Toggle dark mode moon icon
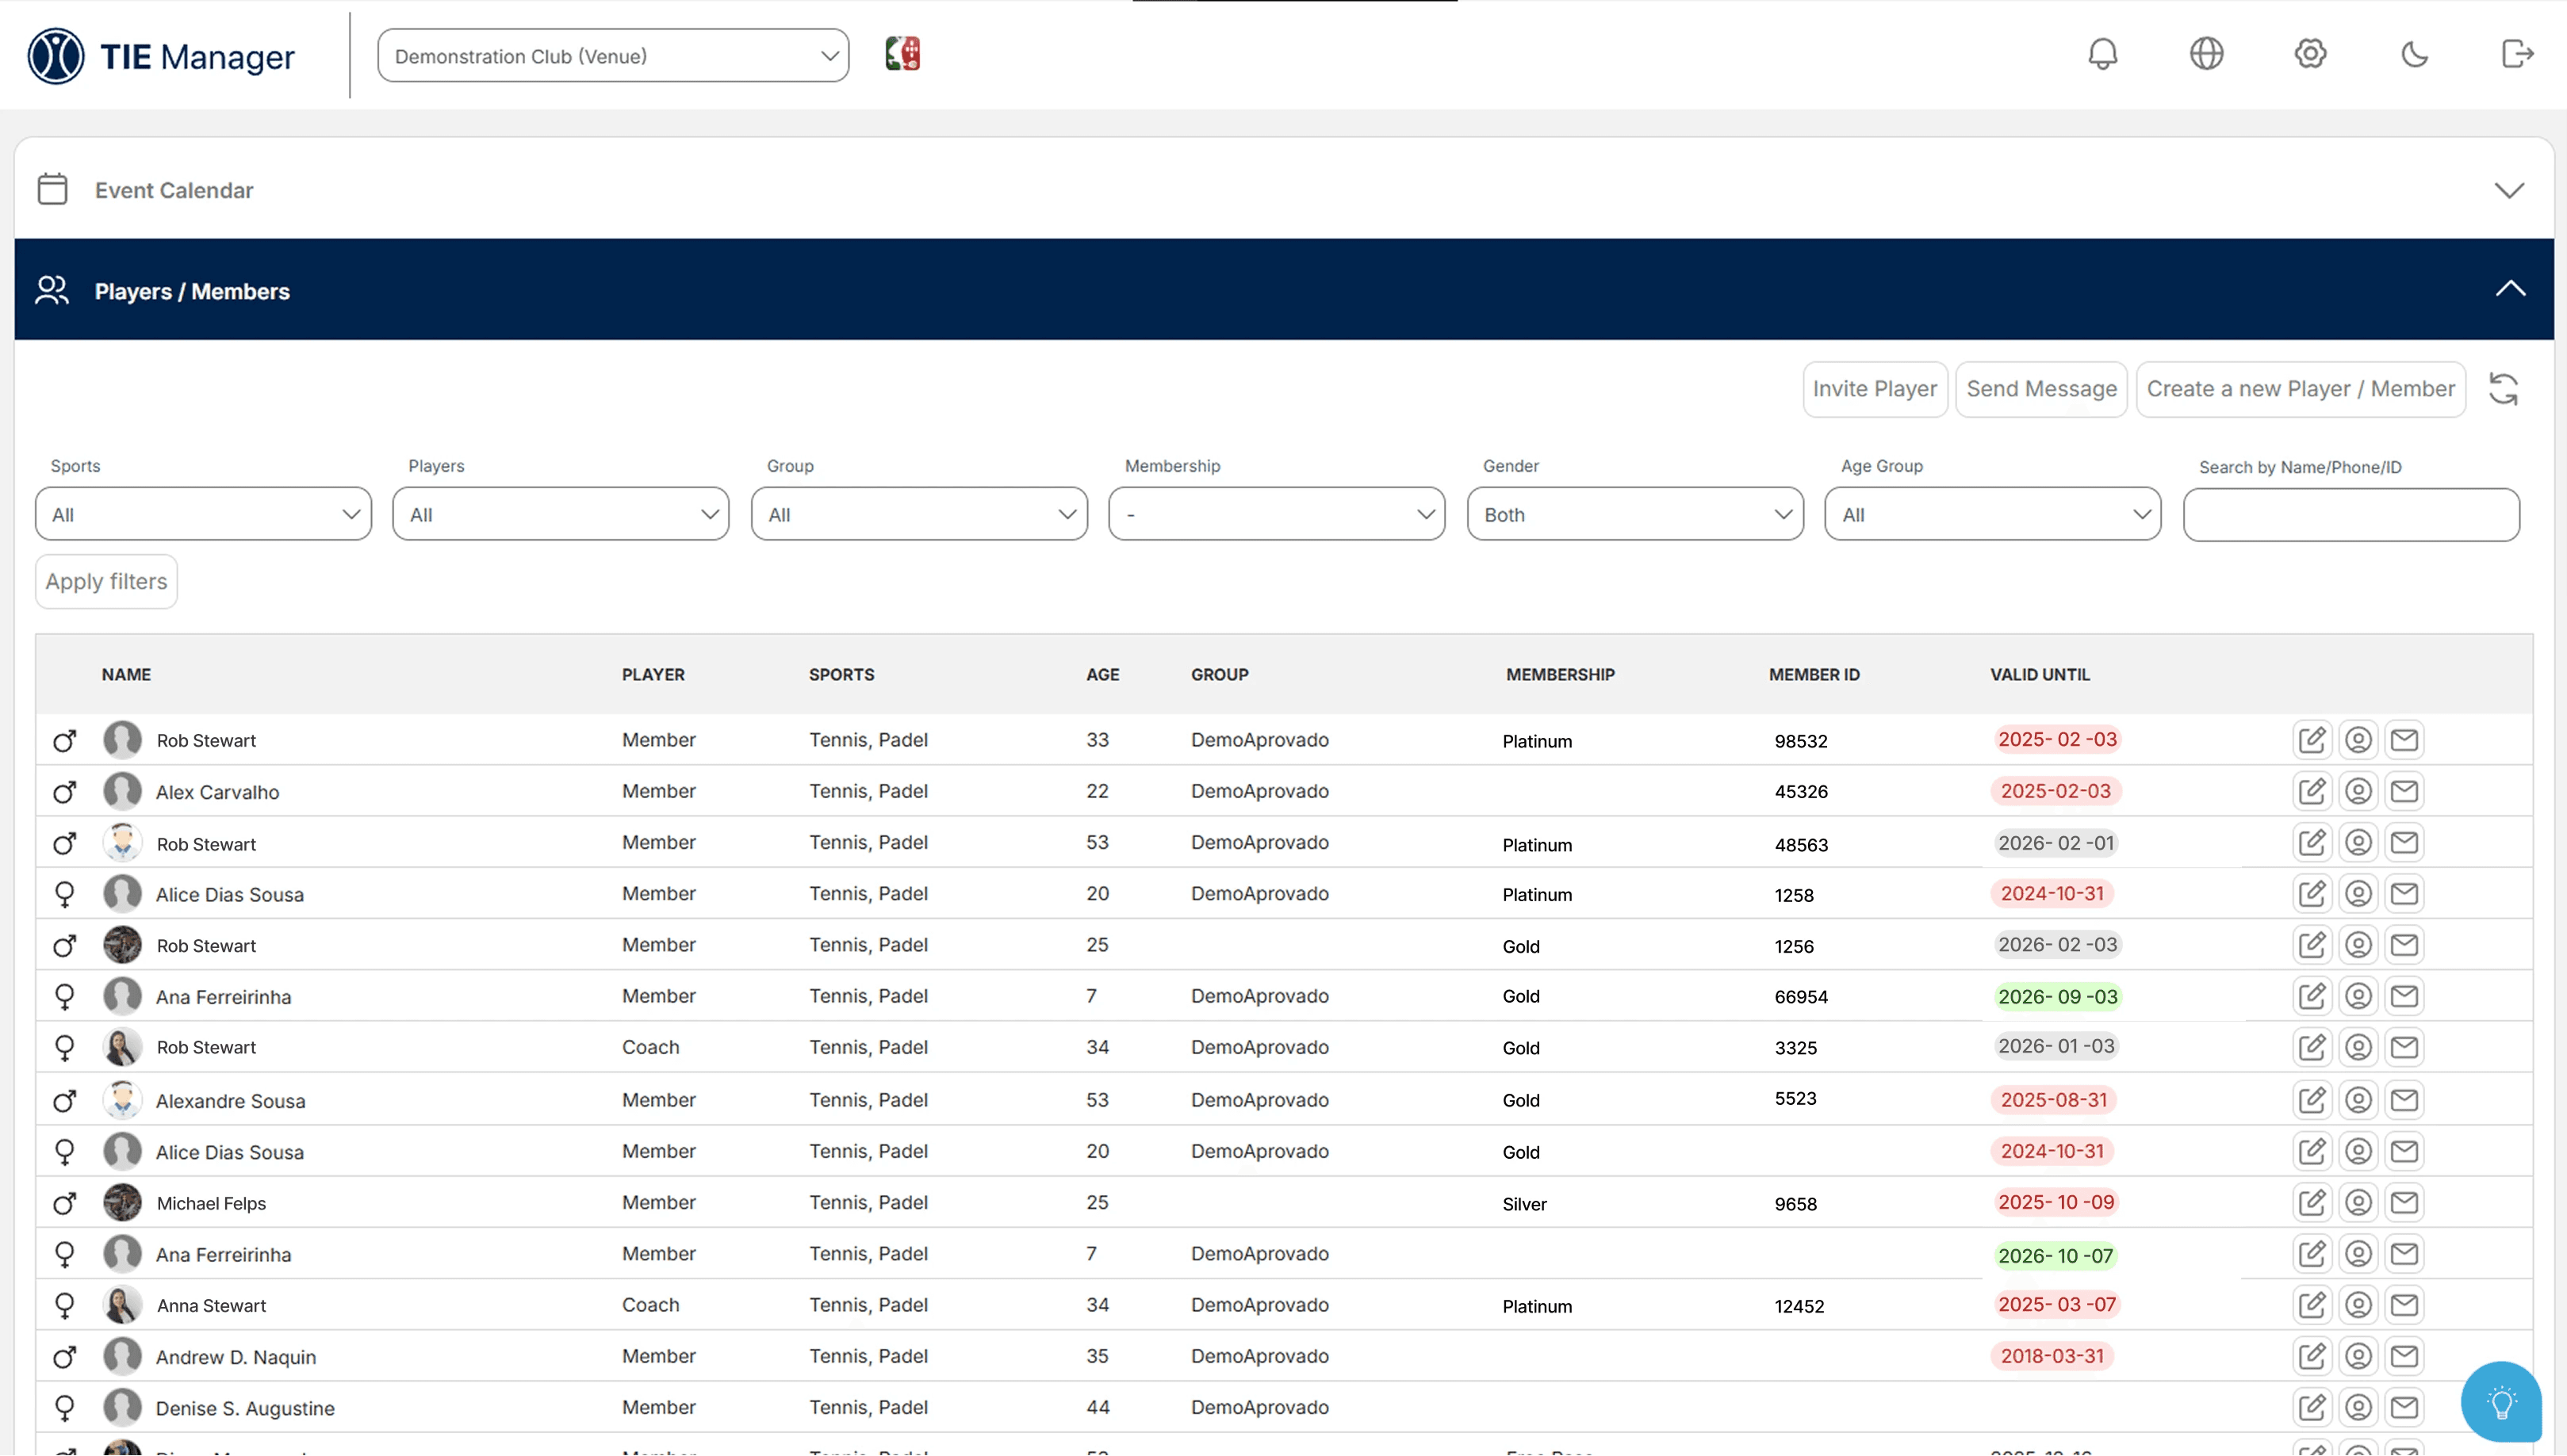 point(2414,54)
